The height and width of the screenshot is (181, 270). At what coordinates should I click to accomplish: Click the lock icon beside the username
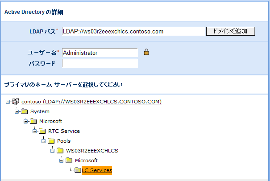coord(146,52)
